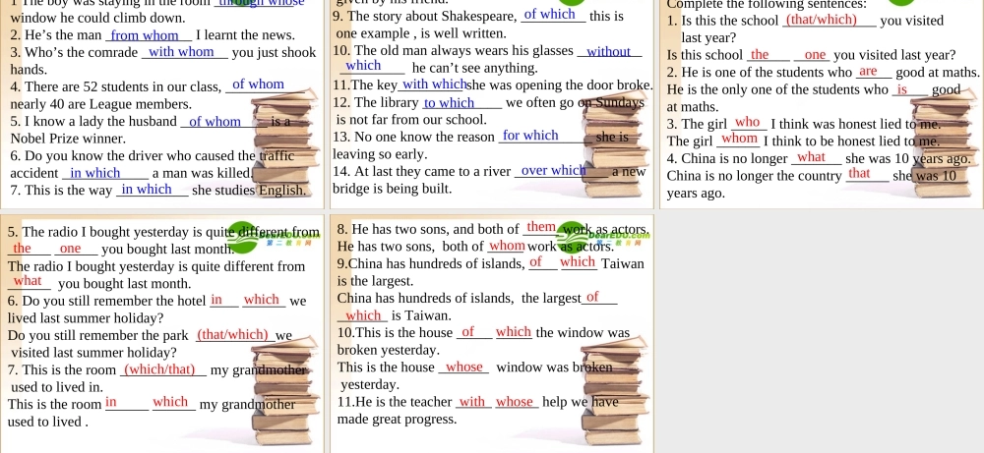This screenshot has height=453, width=984.
Task: Select 'of whom' in the 52 students sentence
Action: click(258, 84)
